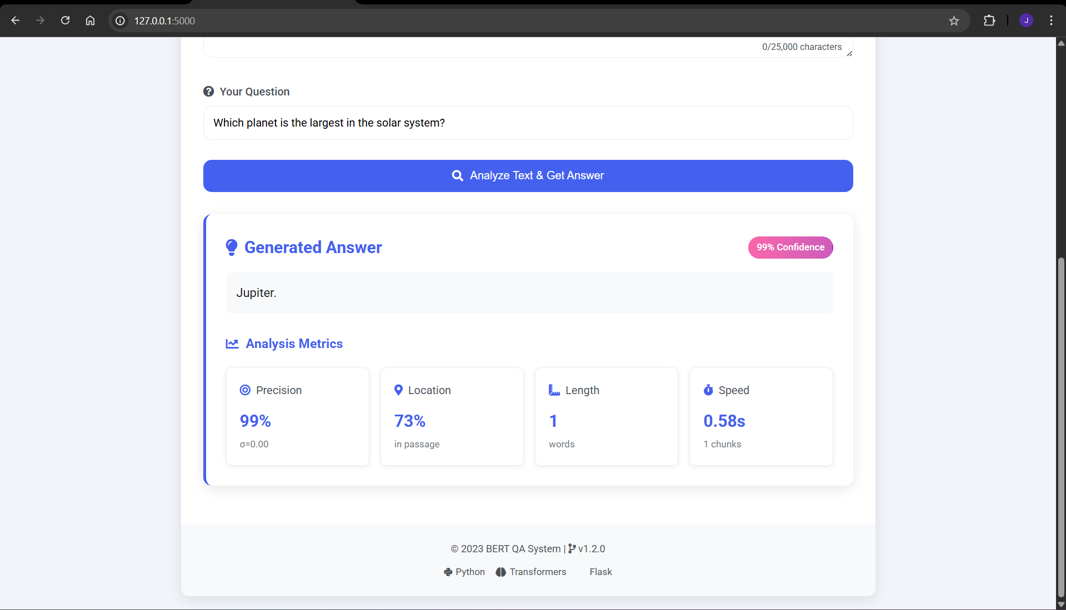1066x610 pixels.
Task: Open the browser extensions puzzle icon
Action: [989, 21]
